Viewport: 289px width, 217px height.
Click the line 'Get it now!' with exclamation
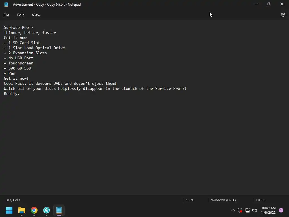coord(16,79)
